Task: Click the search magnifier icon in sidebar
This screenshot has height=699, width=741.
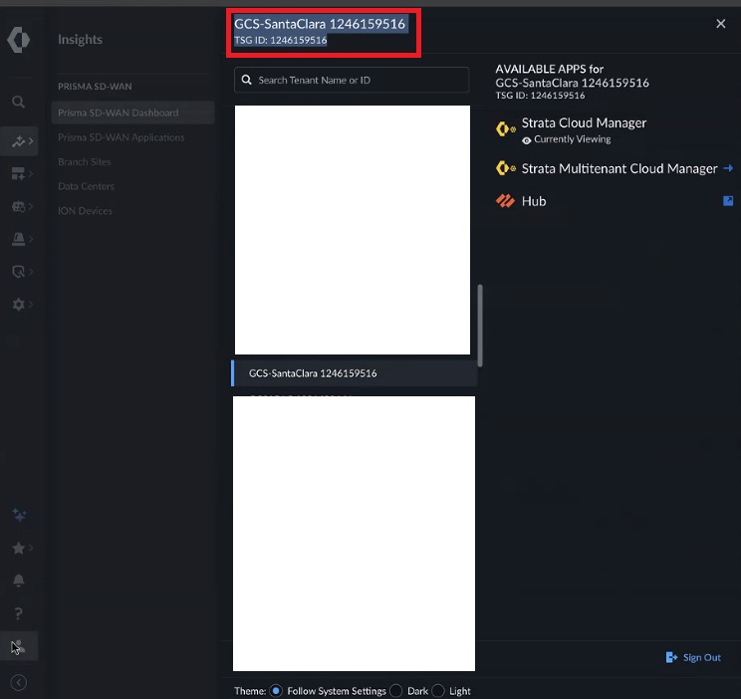Action: pos(19,102)
